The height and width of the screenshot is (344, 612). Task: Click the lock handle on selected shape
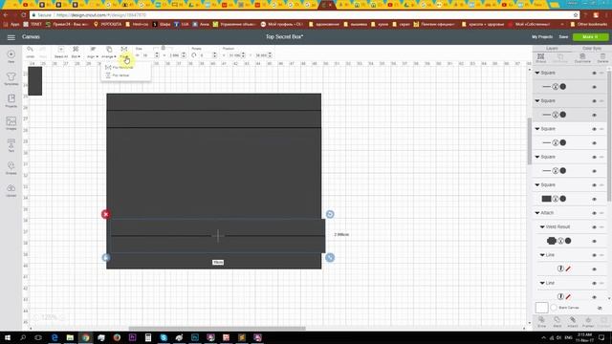pos(105,257)
